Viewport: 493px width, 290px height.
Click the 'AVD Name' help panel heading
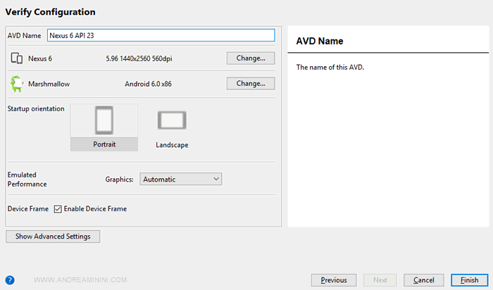point(320,41)
